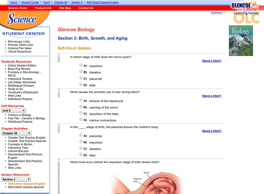
Task: Open Chapter Test Practice-English
Action: pyautogui.click(x=27, y=138)
